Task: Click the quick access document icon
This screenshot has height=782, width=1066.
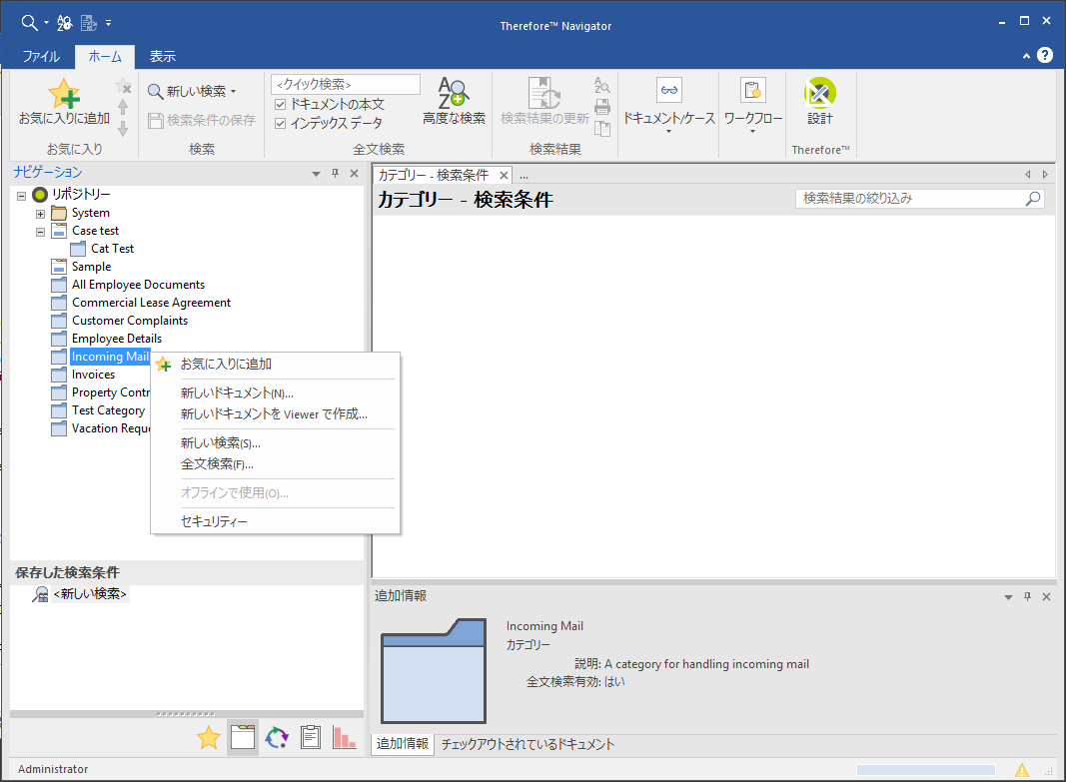Action: click(x=89, y=23)
